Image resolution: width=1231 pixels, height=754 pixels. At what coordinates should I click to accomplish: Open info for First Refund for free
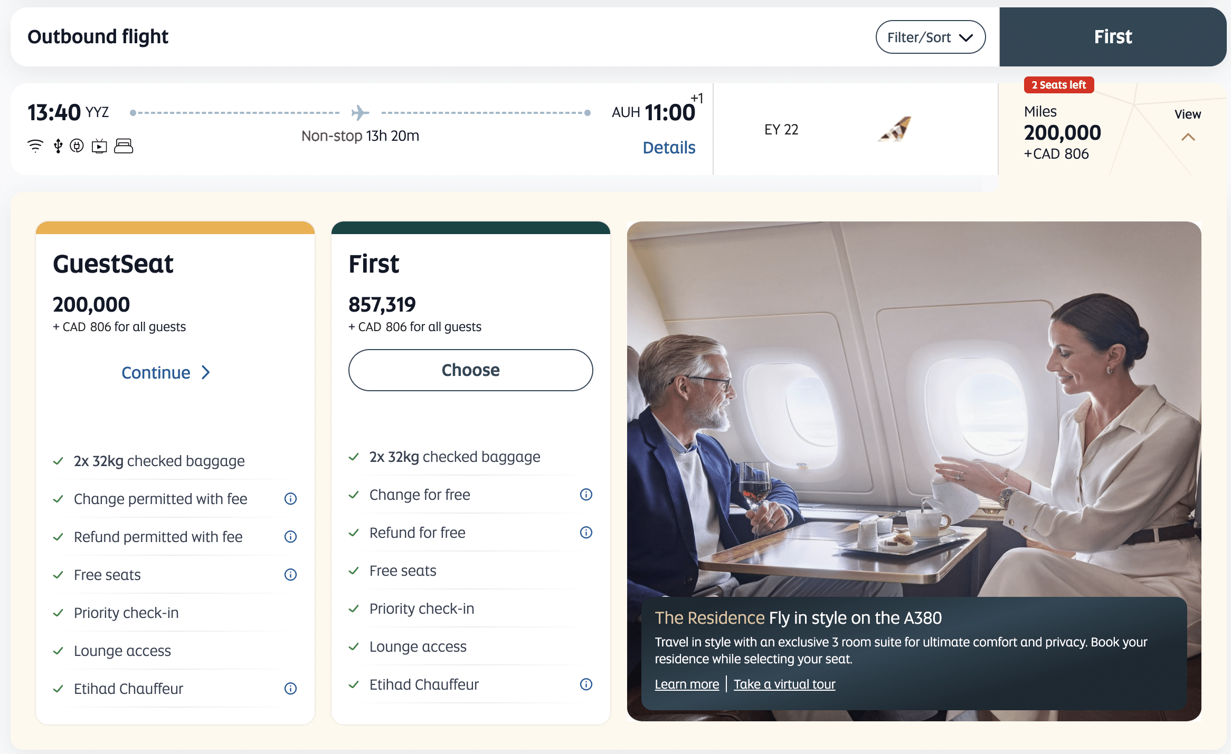586,533
